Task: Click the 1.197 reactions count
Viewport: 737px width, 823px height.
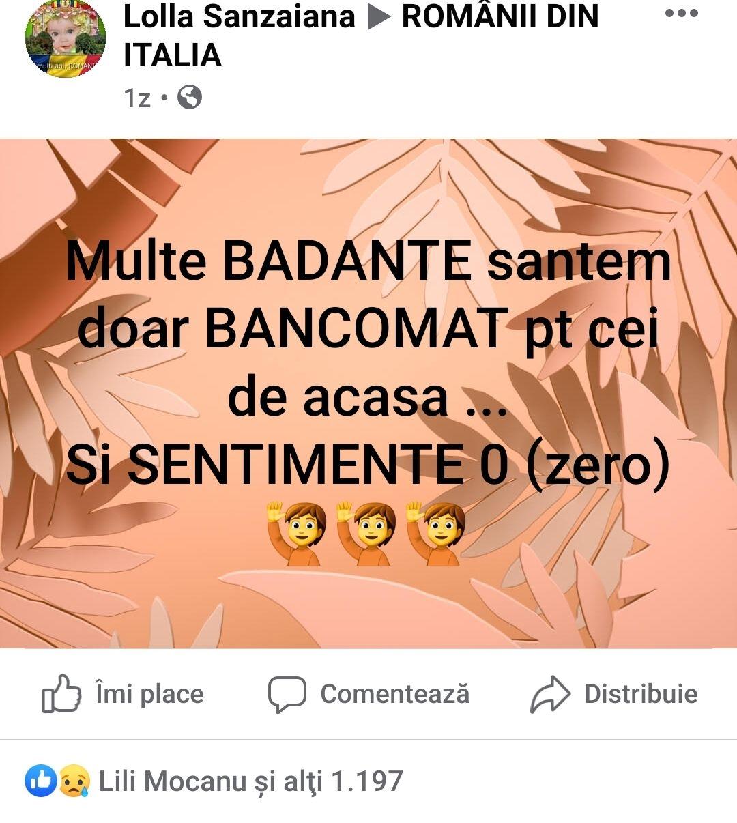Action: [367, 781]
